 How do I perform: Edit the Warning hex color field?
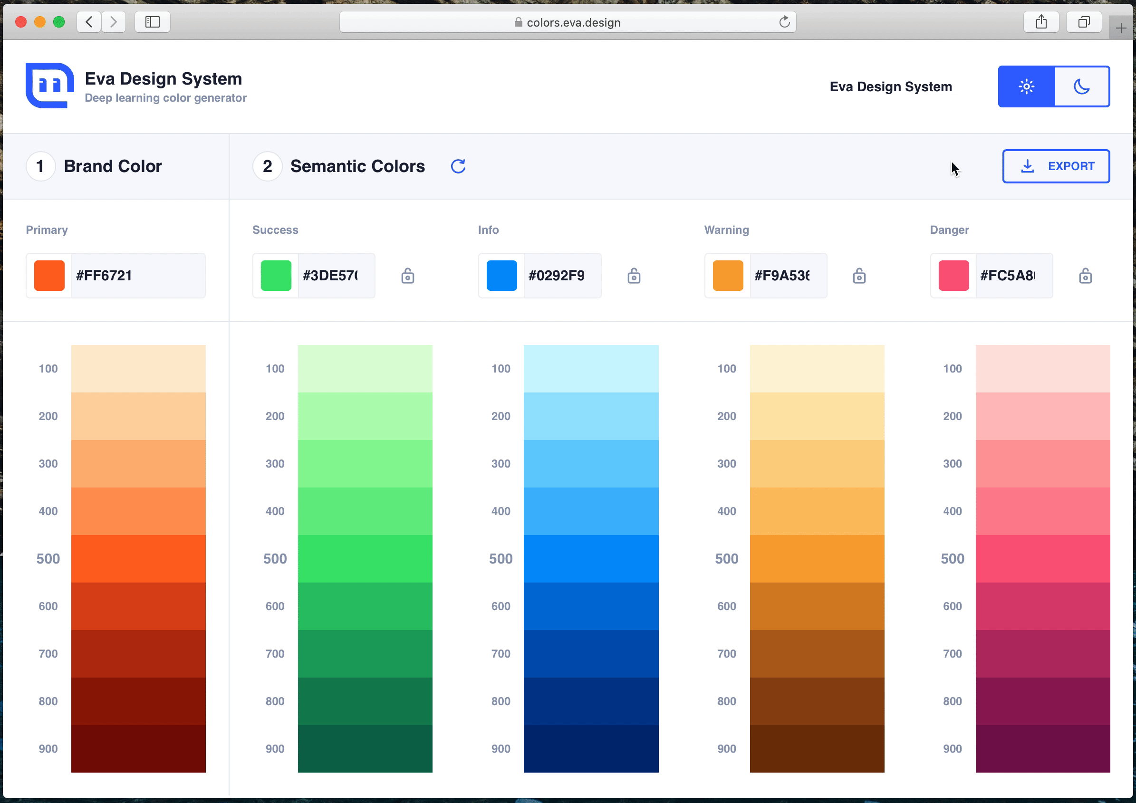point(789,276)
